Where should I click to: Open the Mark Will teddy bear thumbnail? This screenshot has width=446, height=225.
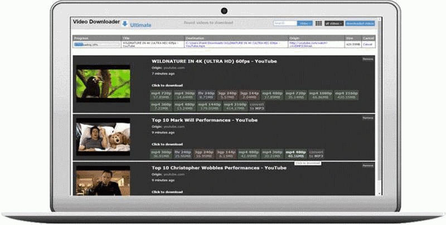point(103,136)
